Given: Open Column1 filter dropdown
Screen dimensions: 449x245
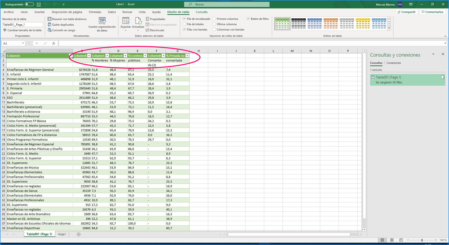Looking at the screenshot, I should 71,56.
